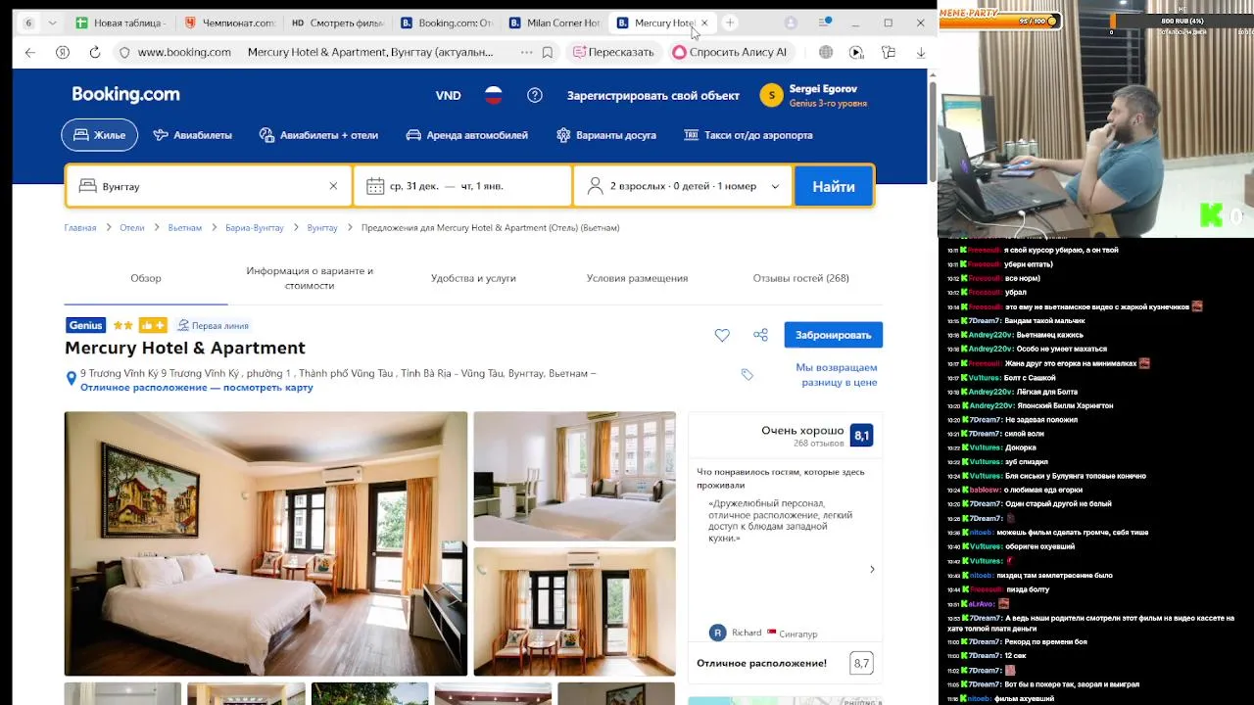Open Варианты досуга section
The height and width of the screenshot is (705, 1254).
(x=605, y=135)
